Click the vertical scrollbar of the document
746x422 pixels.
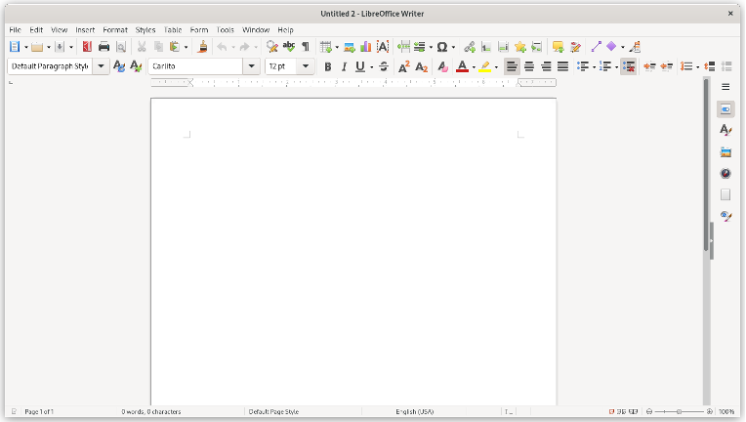(706, 293)
